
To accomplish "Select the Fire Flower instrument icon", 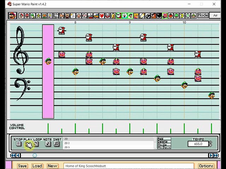I will (x=44, y=15).
